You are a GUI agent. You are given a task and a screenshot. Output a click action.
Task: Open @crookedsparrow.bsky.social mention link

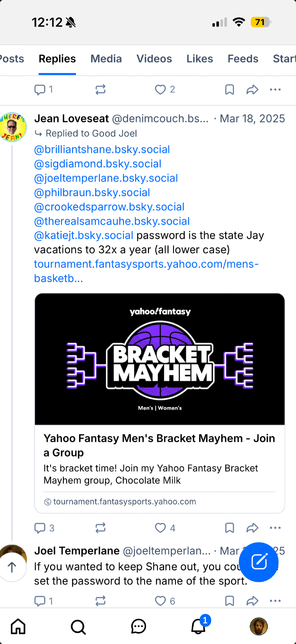coord(109,207)
